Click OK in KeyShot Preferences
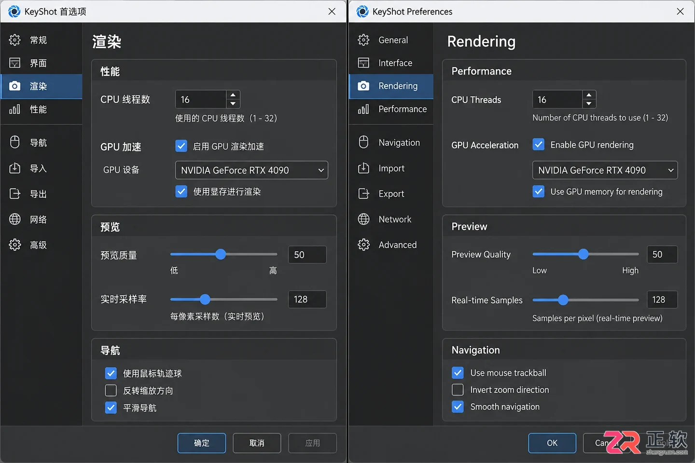The width and height of the screenshot is (695, 463). tap(552, 443)
